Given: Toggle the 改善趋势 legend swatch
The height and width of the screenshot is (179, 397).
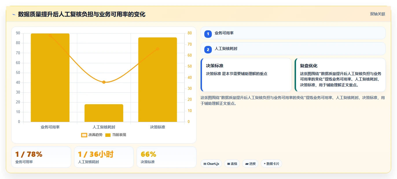Looking at the screenshot, I should click(84, 135).
